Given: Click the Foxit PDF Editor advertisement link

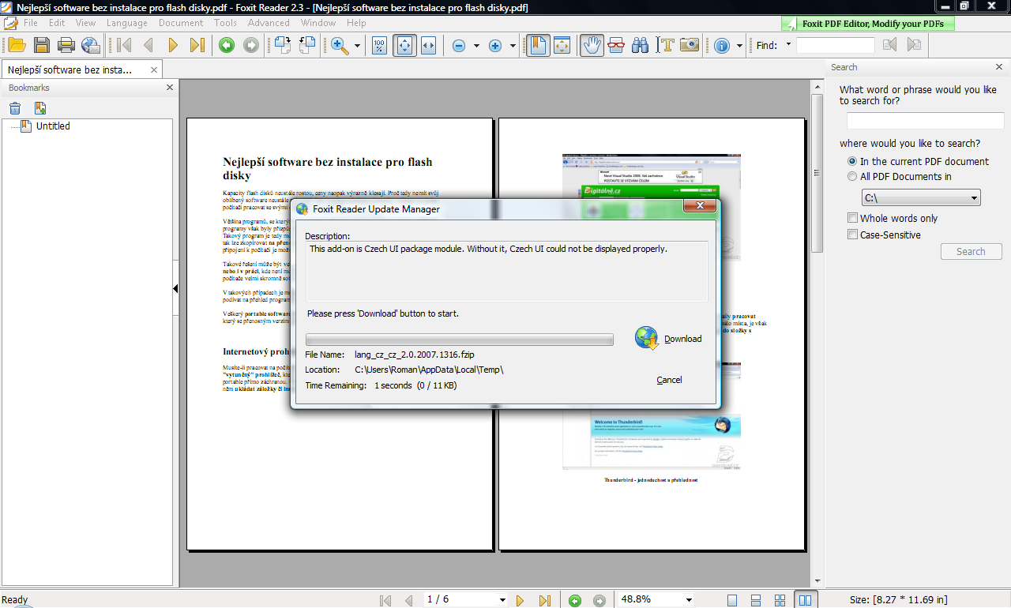Looking at the screenshot, I should (x=867, y=24).
